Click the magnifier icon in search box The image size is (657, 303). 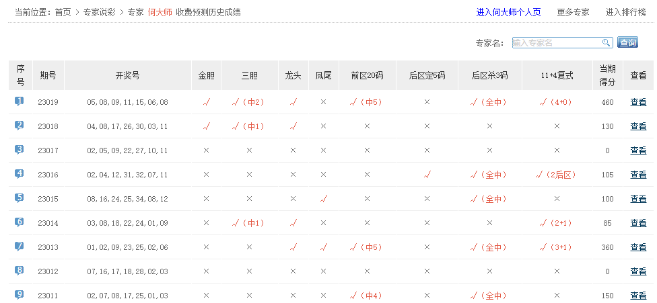pos(606,43)
